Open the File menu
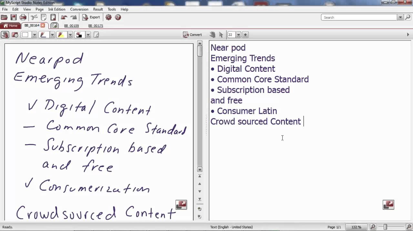This screenshot has width=413, height=231. (5, 9)
